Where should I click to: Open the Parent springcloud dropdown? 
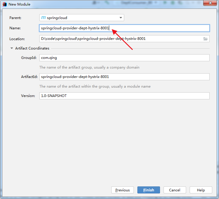point(82,18)
